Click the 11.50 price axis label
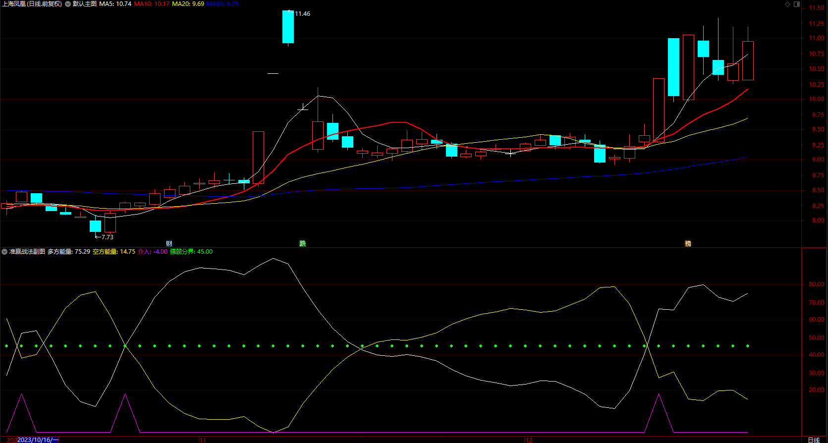The height and width of the screenshot is (443, 828). click(817, 8)
